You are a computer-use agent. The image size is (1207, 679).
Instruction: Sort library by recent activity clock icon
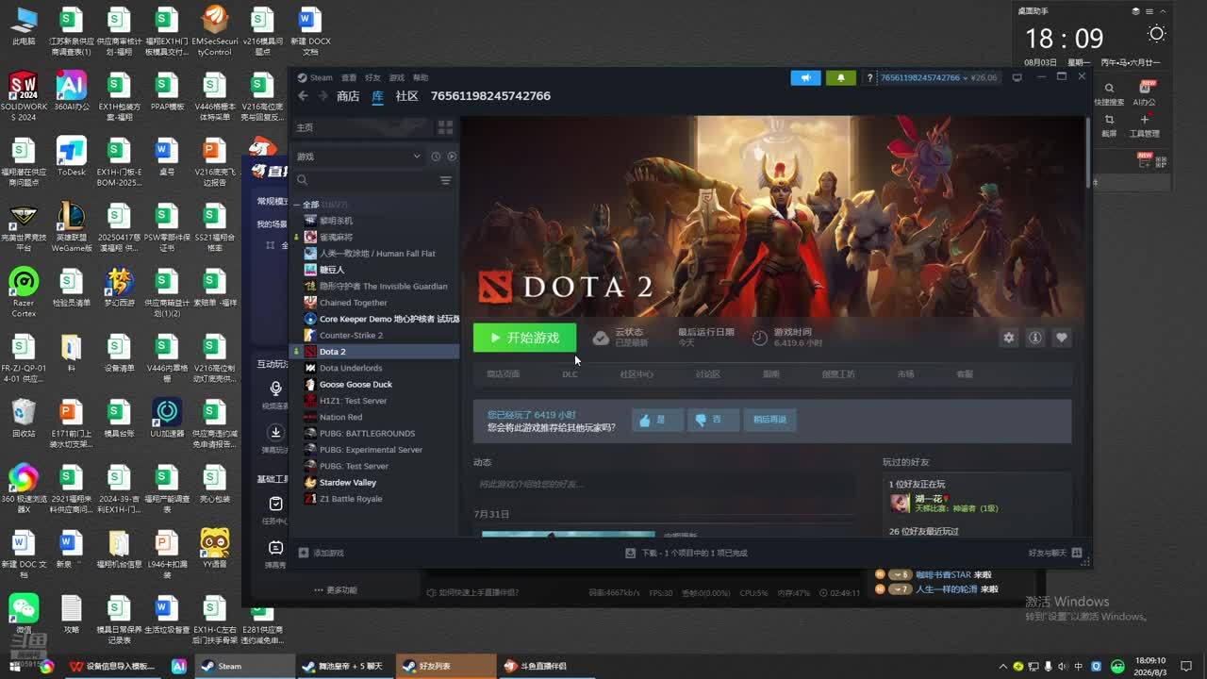tap(436, 157)
